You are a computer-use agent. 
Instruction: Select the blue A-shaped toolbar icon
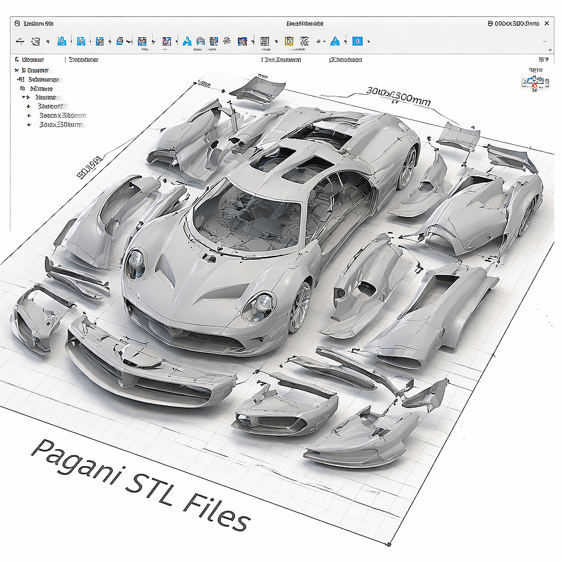click(187, 41)
